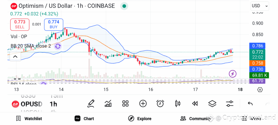Select the pencil drawing tool

91,104
